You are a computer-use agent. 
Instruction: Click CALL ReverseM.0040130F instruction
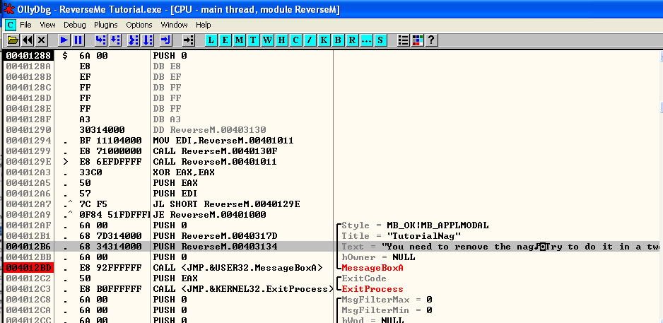click(215, 151)
